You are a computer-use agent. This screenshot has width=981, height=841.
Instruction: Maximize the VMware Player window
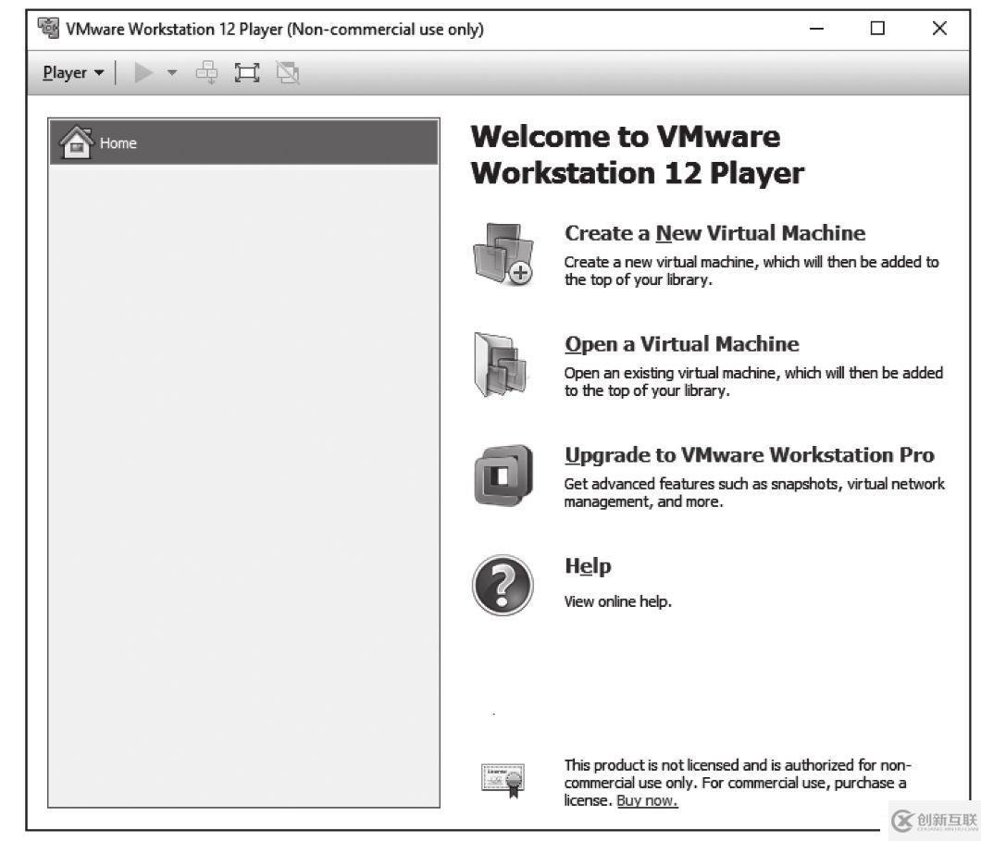click(877, 29)
